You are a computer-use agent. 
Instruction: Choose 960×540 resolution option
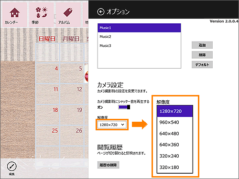175,122
